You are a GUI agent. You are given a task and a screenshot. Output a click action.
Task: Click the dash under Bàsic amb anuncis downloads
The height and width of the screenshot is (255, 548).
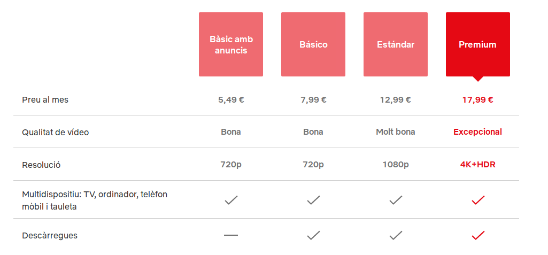click(231, 235)
